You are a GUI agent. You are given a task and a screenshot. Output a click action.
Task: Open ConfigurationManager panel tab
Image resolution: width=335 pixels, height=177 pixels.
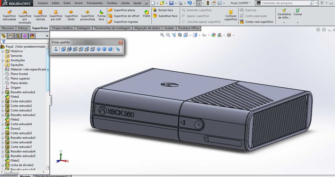tap(17, 36)
